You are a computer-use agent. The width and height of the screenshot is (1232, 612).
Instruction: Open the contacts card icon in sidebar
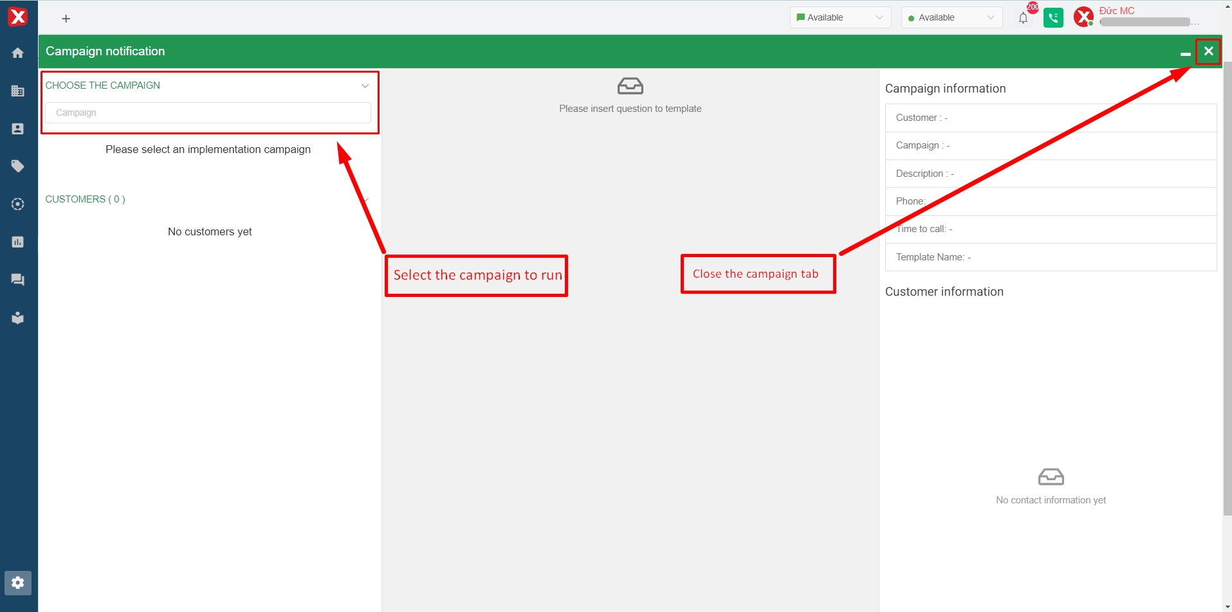18,129
